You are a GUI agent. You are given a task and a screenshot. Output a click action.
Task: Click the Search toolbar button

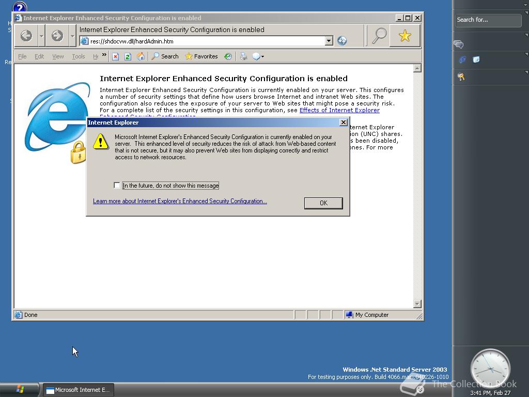coord(165,56)
